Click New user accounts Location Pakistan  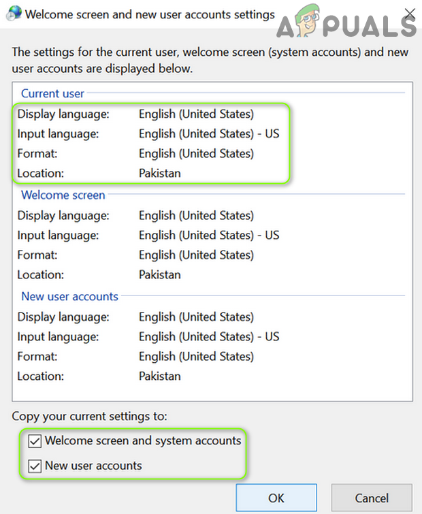(160, 376)
